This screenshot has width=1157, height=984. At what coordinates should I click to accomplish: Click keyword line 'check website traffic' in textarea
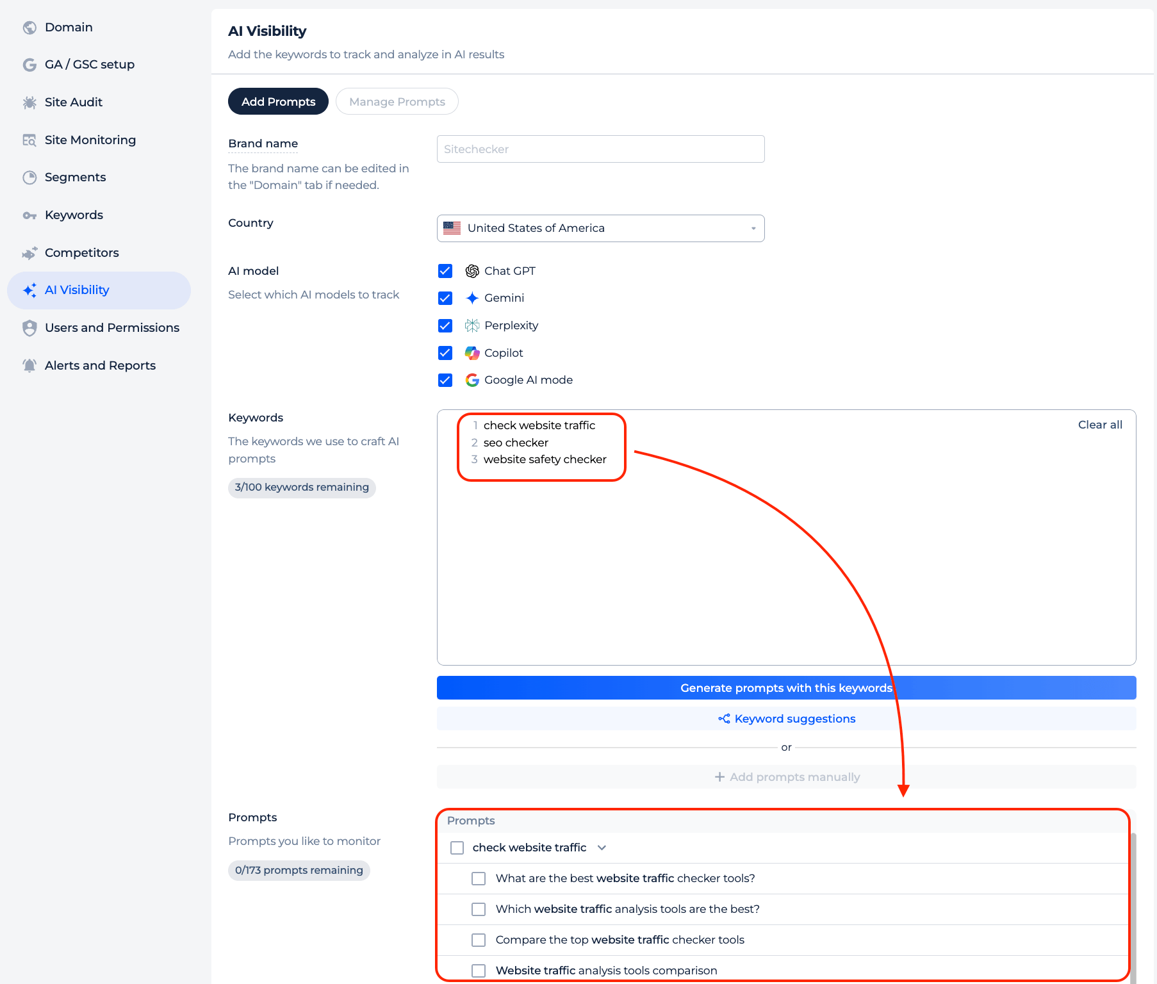click(539, 425)
